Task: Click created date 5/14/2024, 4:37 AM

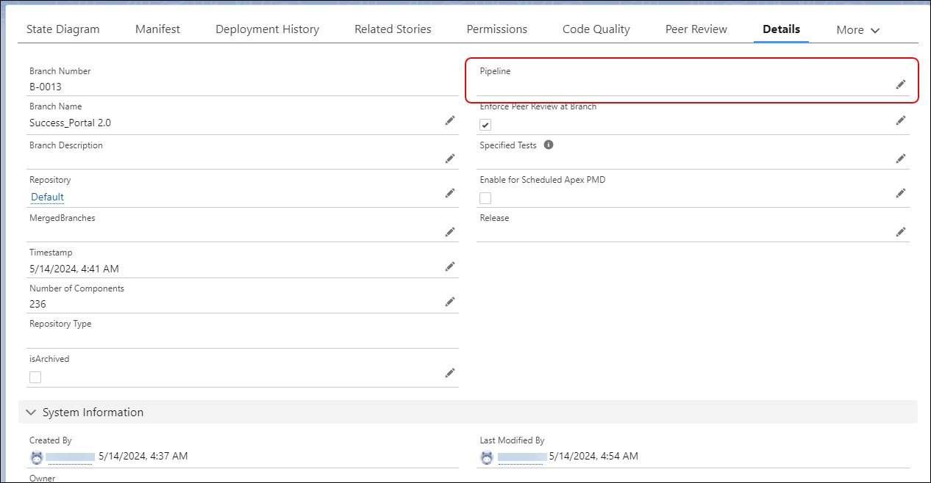Action: click(143, 456)
